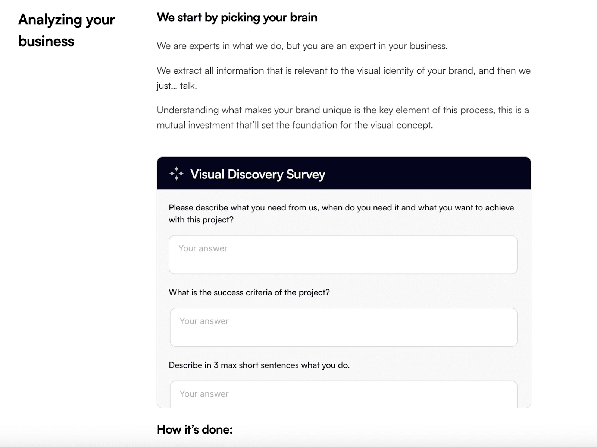
Task: Click the line starting We extract all information
Action: click(x=344, y=70)
